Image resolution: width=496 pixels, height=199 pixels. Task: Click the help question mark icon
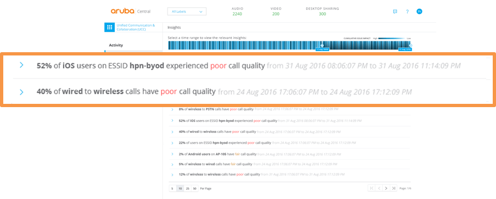pos(407,11)
